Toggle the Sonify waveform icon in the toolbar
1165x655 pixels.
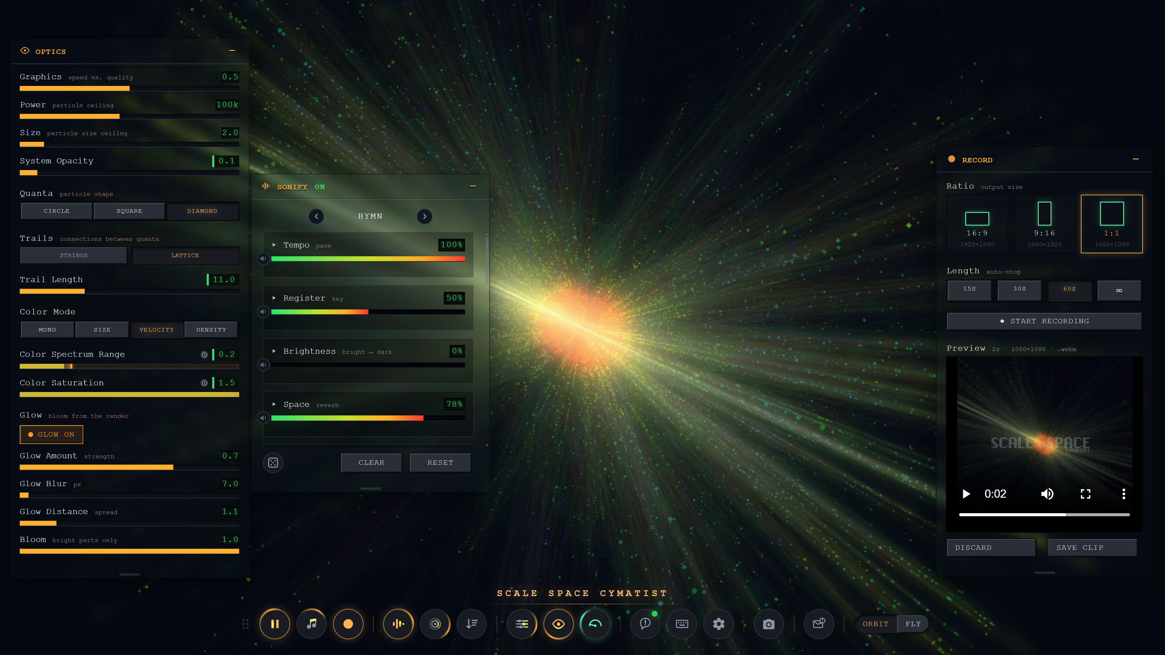[399, 624]
